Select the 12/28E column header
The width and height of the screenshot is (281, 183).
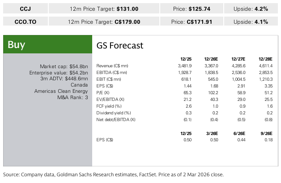pyautogui.click(x=265, y=59)
